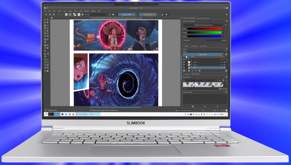Click the Red value stepper
This screenshot has height=165, width=291.
coord(227,29)
